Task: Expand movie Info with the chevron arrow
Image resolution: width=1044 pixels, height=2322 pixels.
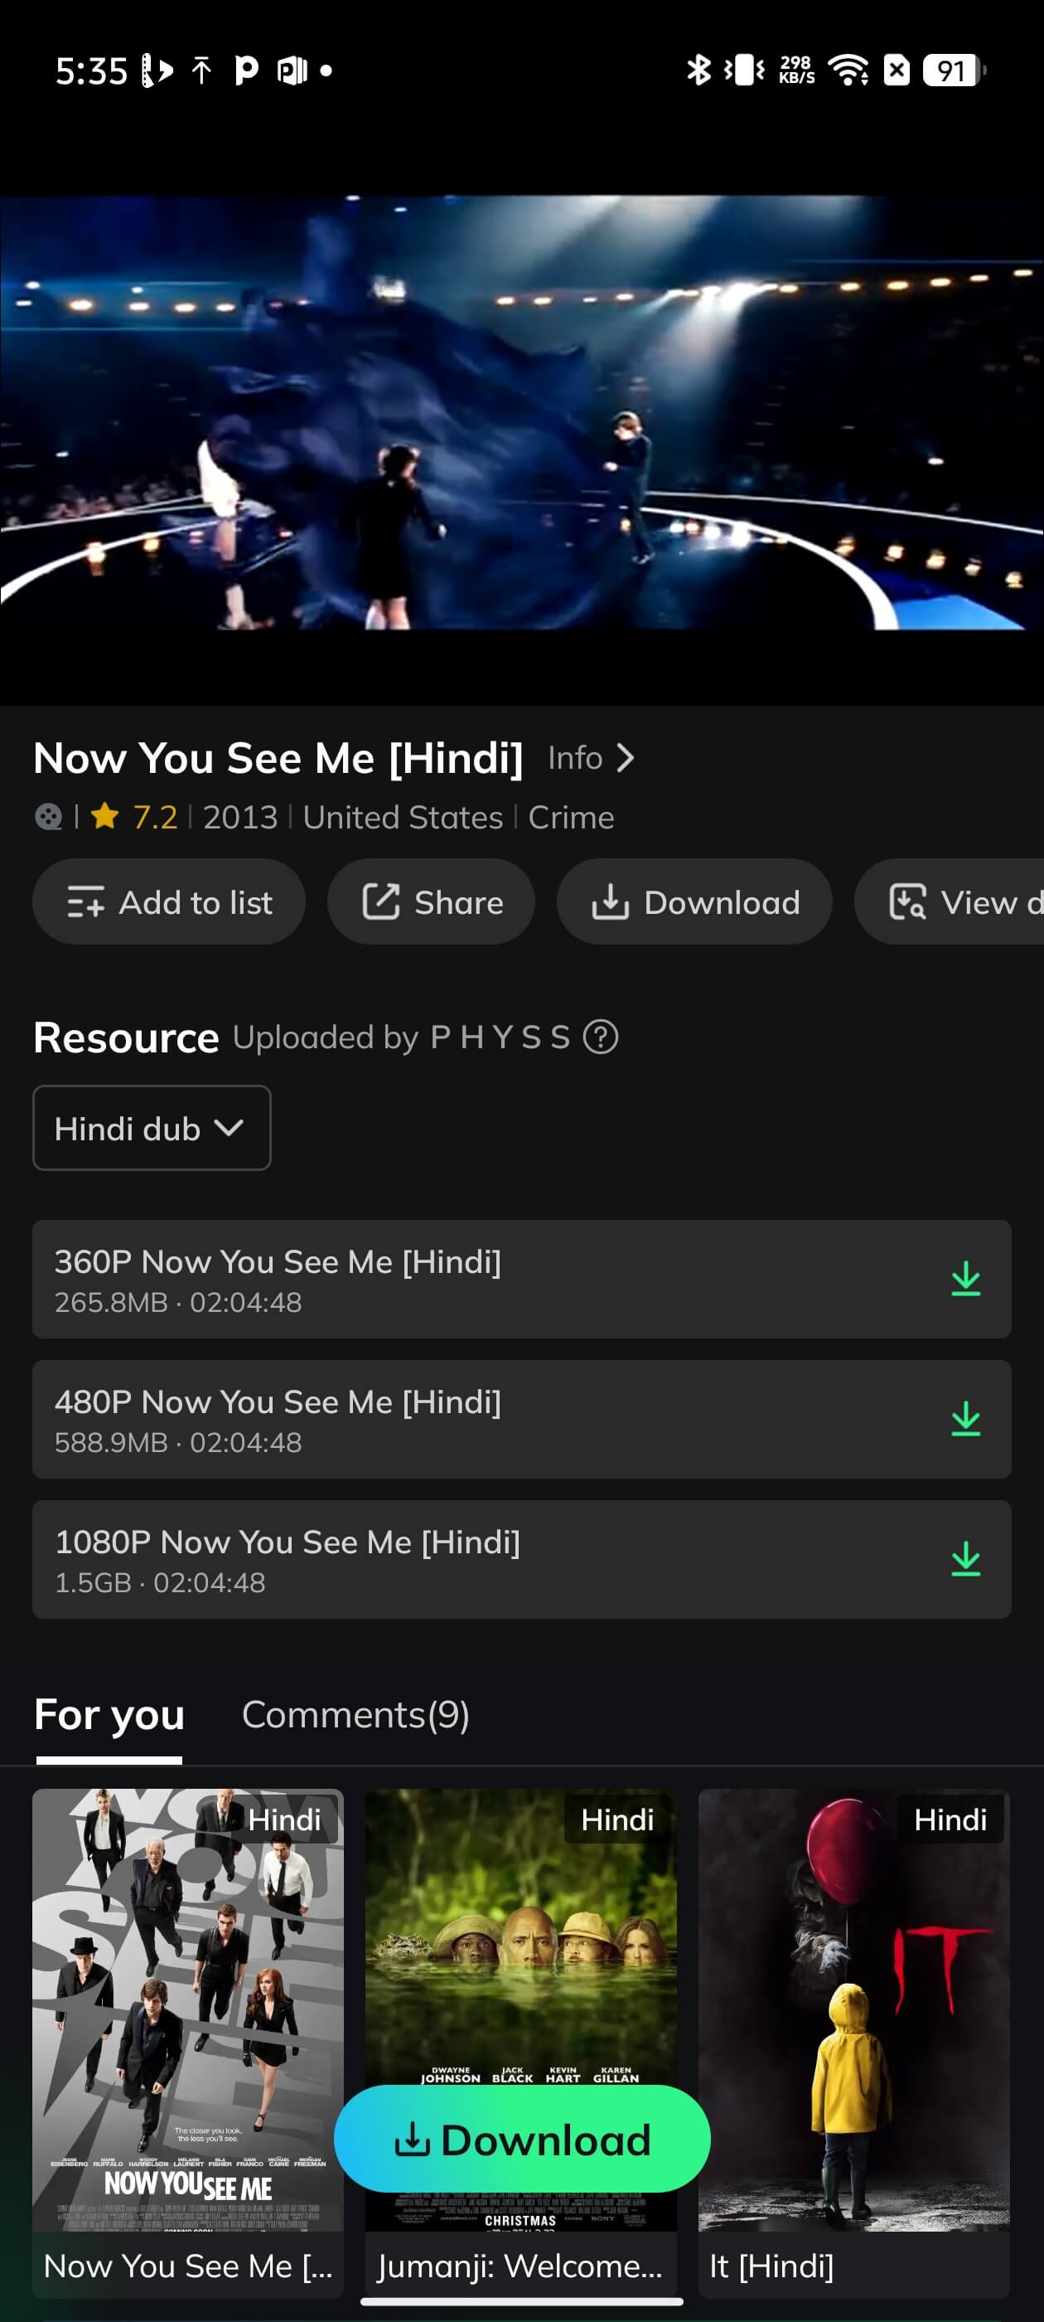Action: coord(624,758)
